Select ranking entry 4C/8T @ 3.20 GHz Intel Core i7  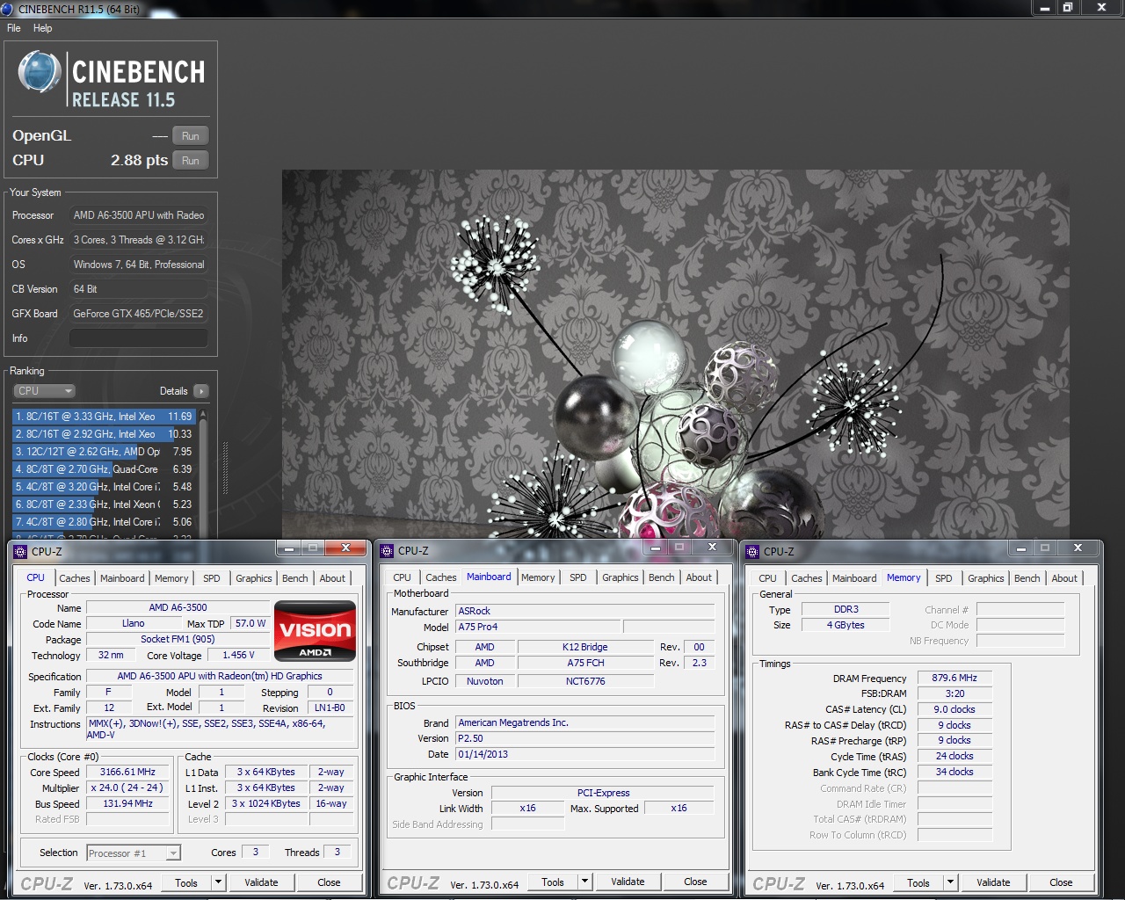104,487
